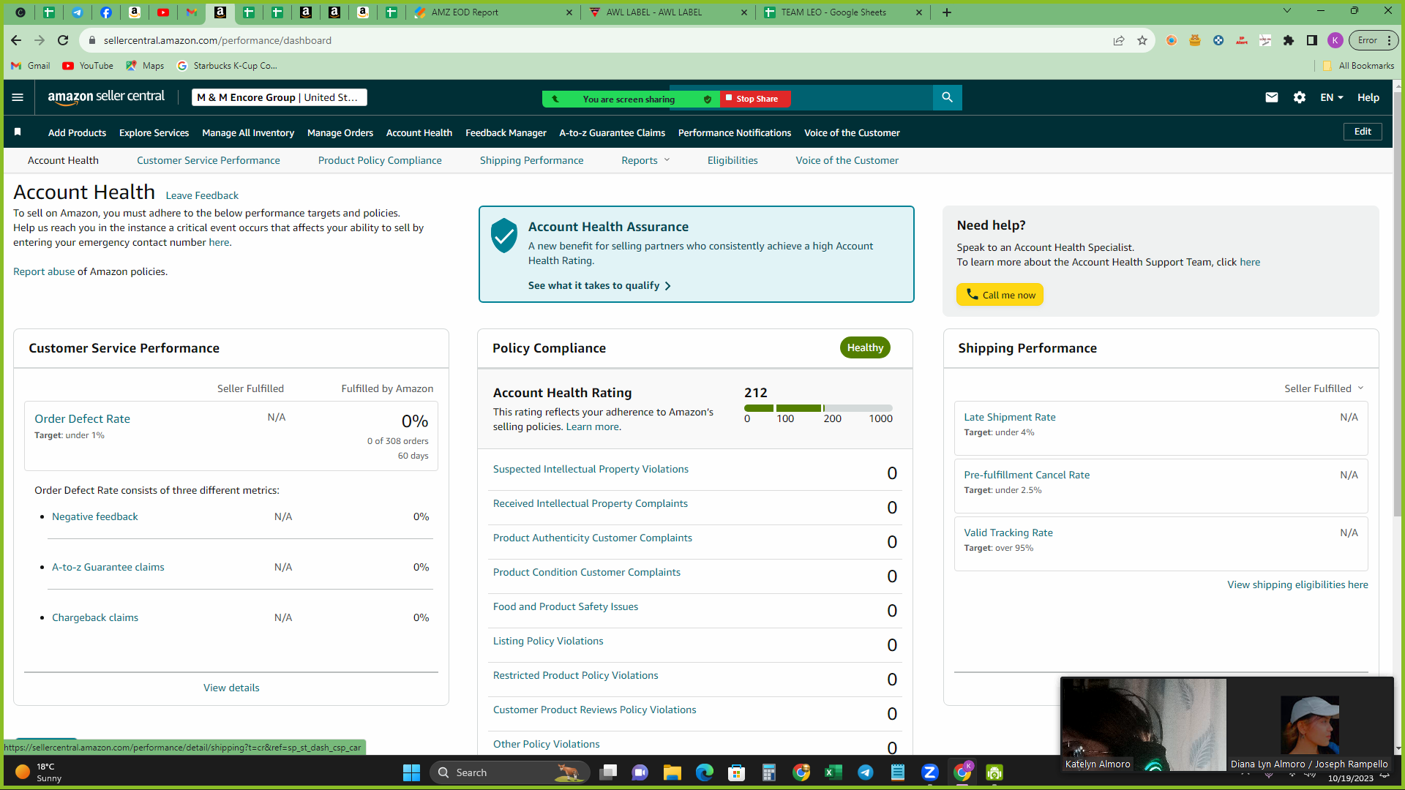Image resolution: width=1405 pixels, height=790 pixels.
Task: Click the Account Health Rating progress bar
Action: pos(818,408)
